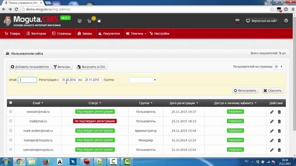Click registration end date 25.11.2015 field
Image resolution: width=296 pixels, height=166 pixels.
click(x=92, y=80)
